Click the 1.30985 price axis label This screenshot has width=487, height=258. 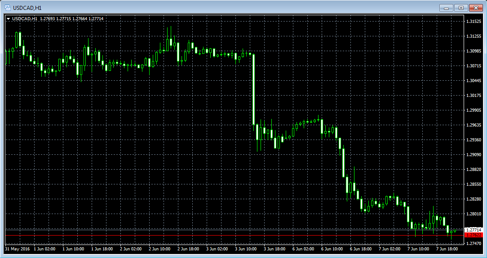(474, 51)
